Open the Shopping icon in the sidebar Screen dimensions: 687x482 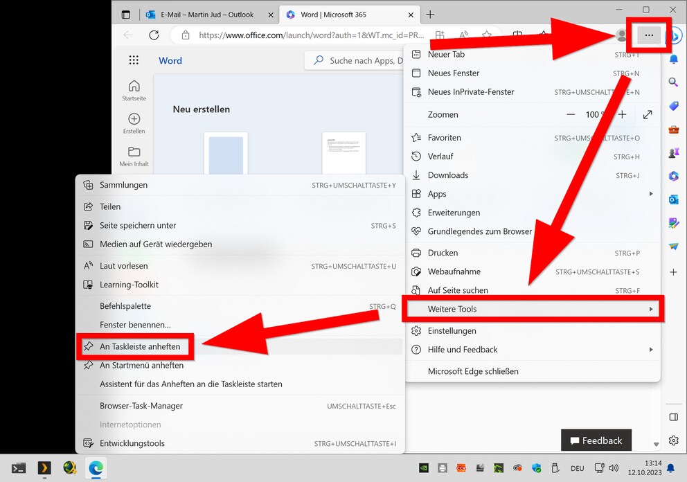[674, 105]
